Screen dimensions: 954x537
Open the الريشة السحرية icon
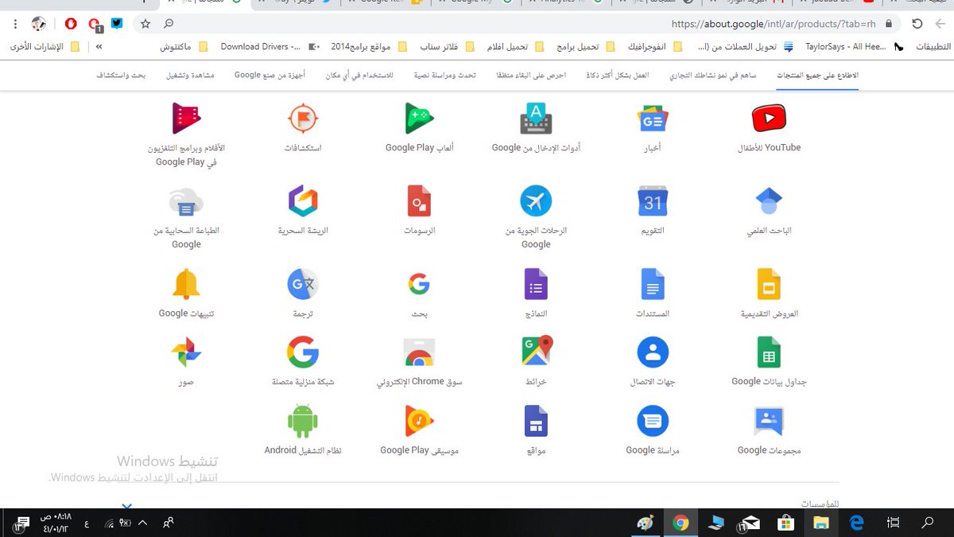click(303, 201)
